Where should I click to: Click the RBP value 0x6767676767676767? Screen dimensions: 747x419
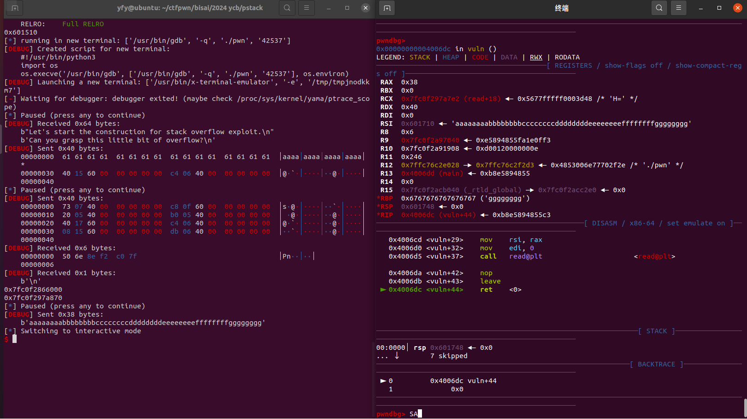coord(439,198)
